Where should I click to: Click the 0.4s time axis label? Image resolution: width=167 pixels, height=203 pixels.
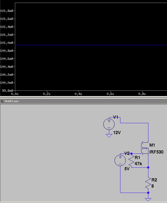(x=79, y=94)
